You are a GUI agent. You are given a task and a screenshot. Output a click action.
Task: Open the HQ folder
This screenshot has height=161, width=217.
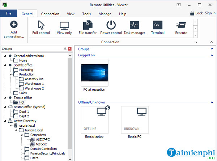pyautogui.click(x=19, y=102)
